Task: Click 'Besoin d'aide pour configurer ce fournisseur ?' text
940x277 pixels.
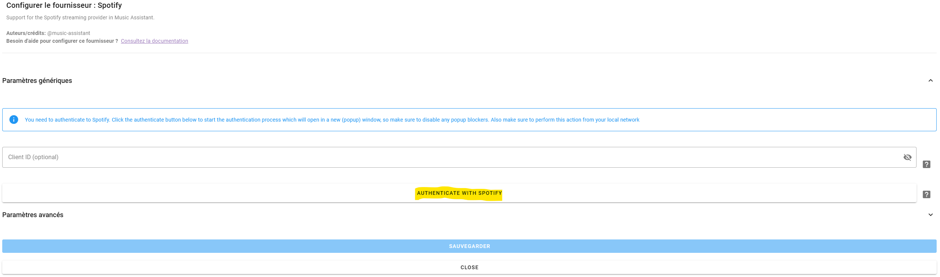Action: click(x=62, y=41)
